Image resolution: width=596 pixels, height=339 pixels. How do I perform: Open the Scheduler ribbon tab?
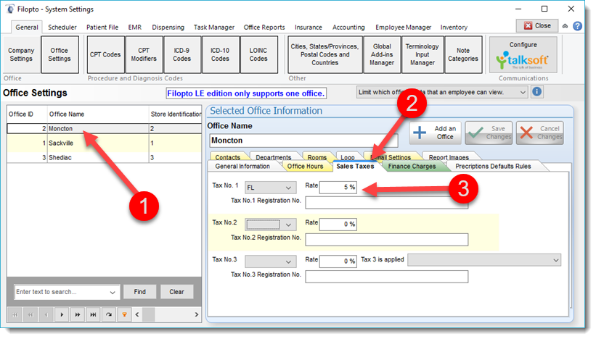[62, 28]
